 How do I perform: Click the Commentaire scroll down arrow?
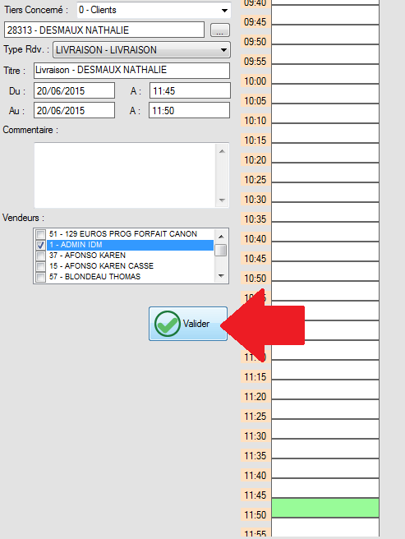(x=222, y=200)
